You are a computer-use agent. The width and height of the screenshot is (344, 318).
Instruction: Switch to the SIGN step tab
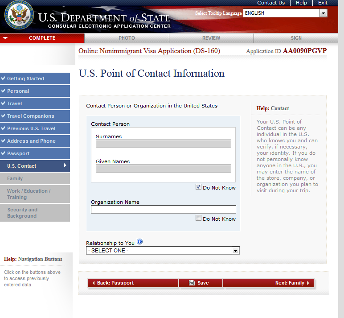(x=296, y=38)
